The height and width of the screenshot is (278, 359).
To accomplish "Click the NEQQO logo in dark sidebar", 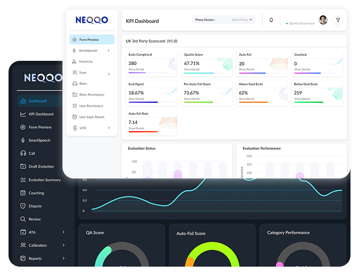I will tap(43, 78).
